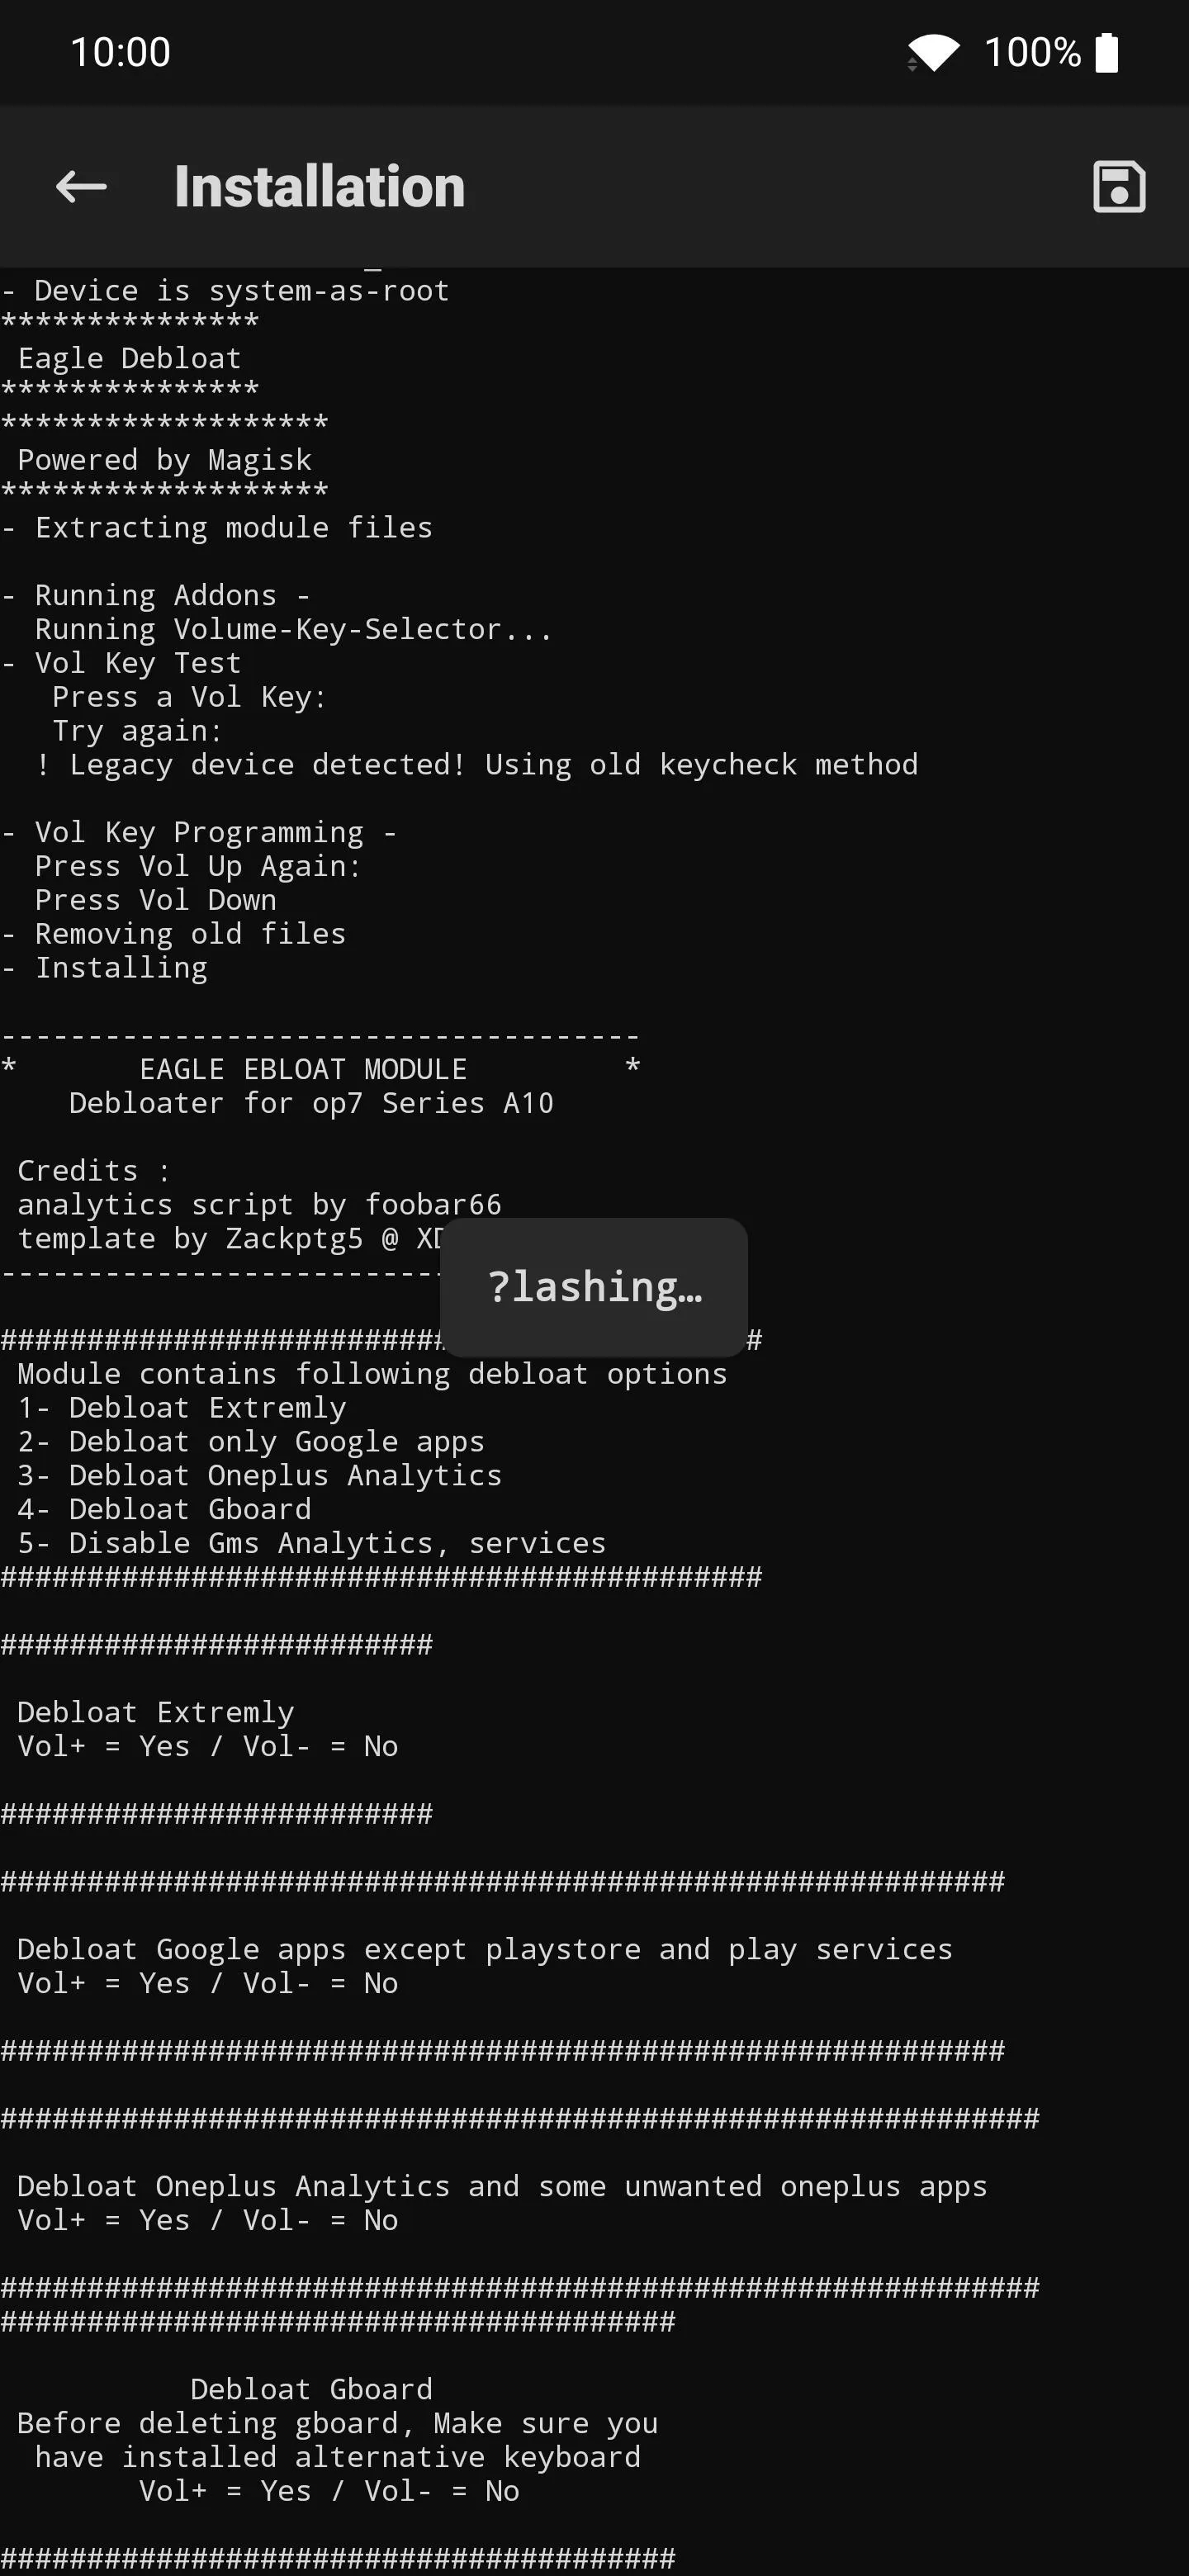The image size is (1189, 2576).
Task: Tap the Wi-Fi status icon
Action: [x=933, y=52]
